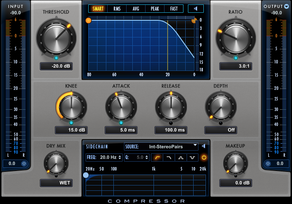
Task: Click the Release knob
Action: tap(171, 108)
